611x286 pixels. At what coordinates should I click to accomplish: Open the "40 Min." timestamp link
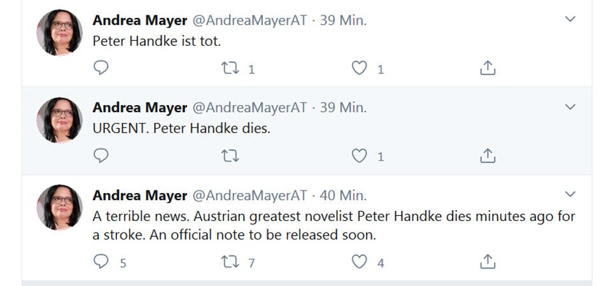tap(343, 195)
